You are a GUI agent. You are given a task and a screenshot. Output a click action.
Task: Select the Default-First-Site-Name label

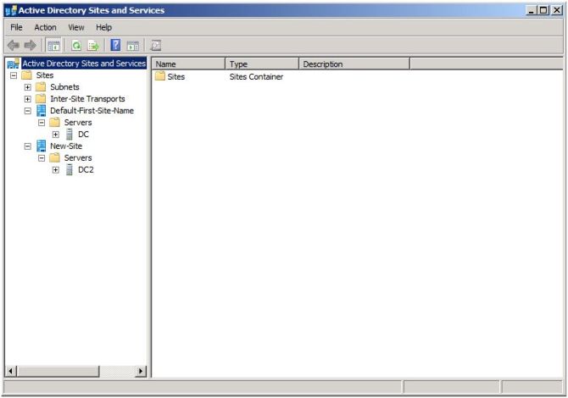click(92, 111)
